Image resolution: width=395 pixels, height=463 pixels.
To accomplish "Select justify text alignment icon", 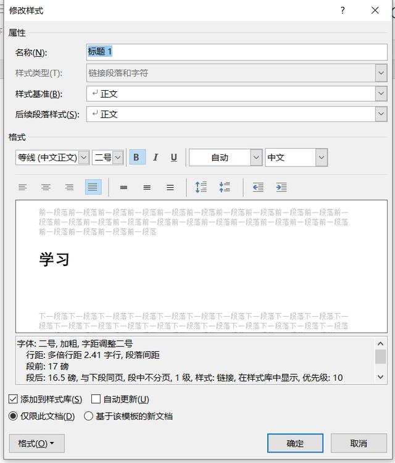I will coord(93,187).
